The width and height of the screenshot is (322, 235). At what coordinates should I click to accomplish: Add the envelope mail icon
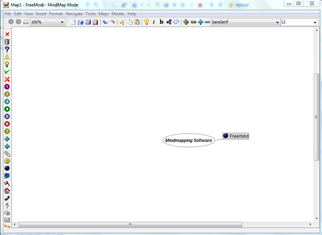(x=7, y=220)
